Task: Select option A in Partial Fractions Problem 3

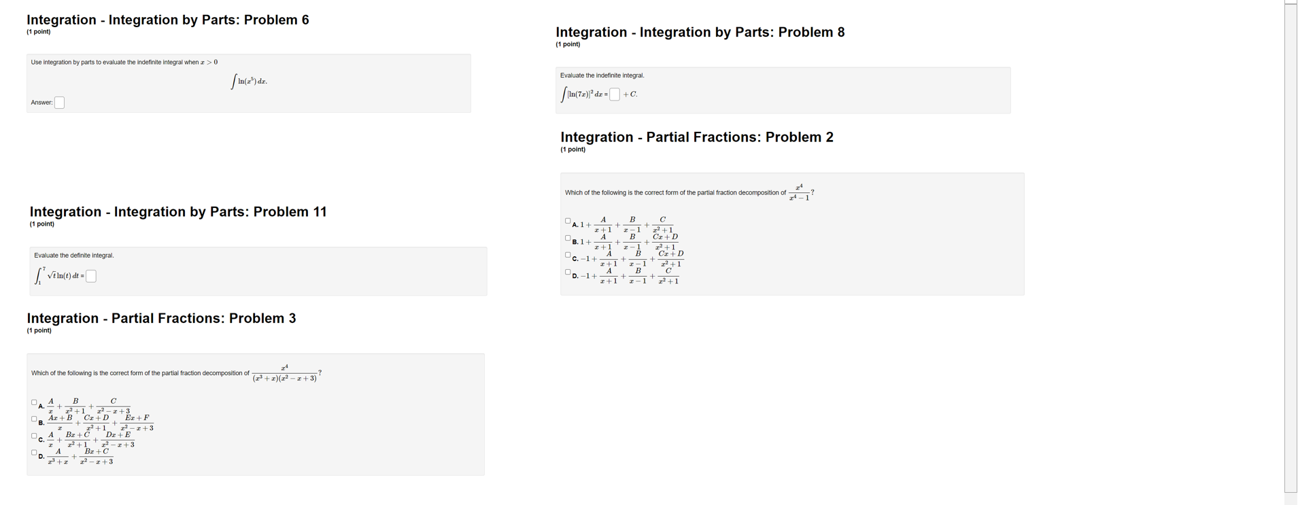Action: tap(33, 401)
